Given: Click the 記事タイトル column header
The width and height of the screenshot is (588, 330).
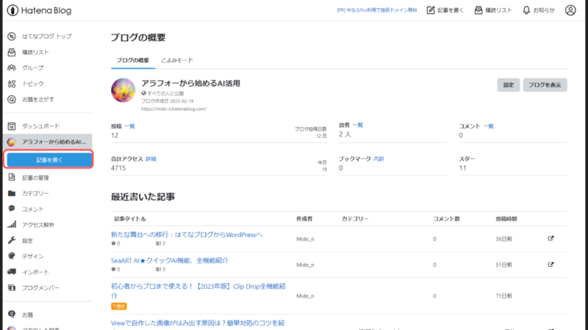Looking at the screenshot, I should click(x=130, y=219).
